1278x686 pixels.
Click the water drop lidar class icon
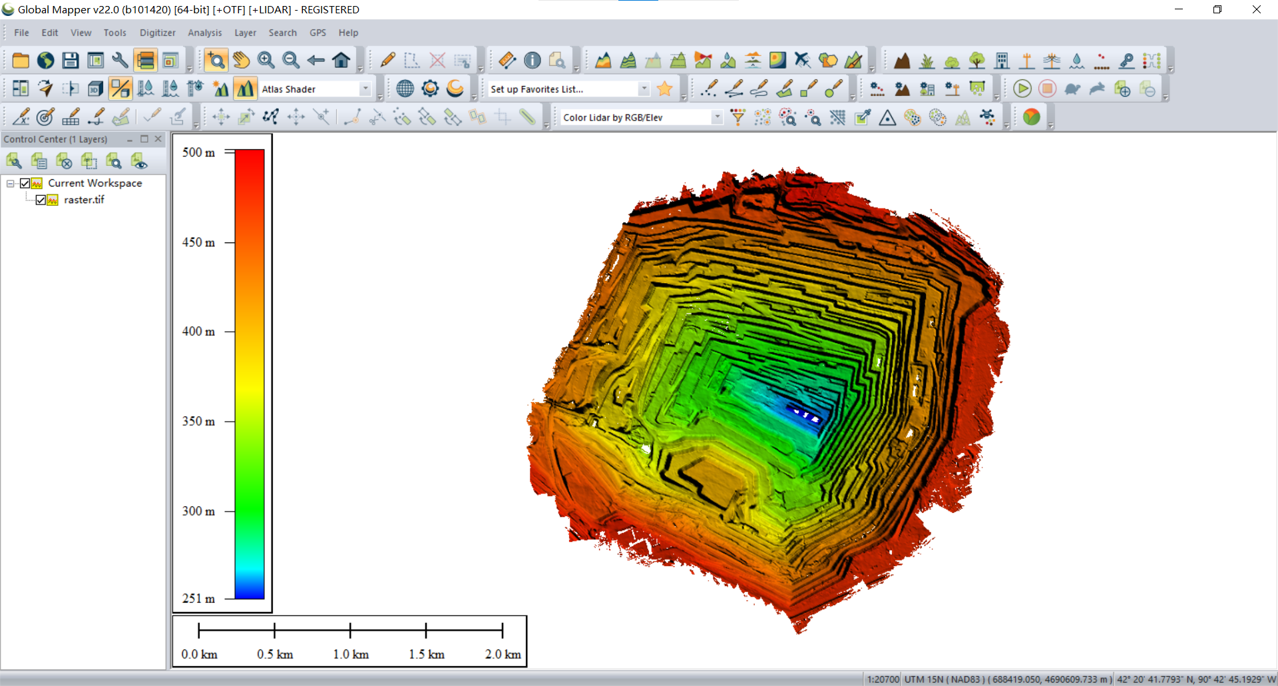(x=1076, y=61)
